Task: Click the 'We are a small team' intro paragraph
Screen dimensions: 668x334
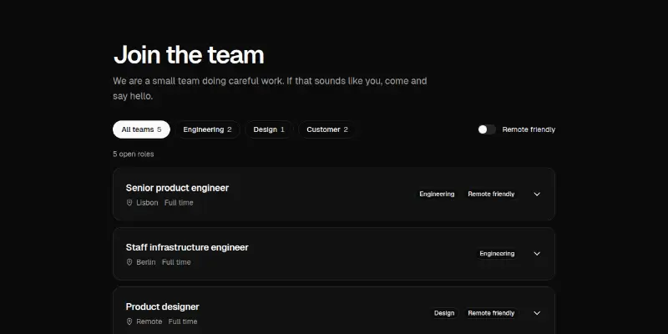Action: tap(270, 89)
